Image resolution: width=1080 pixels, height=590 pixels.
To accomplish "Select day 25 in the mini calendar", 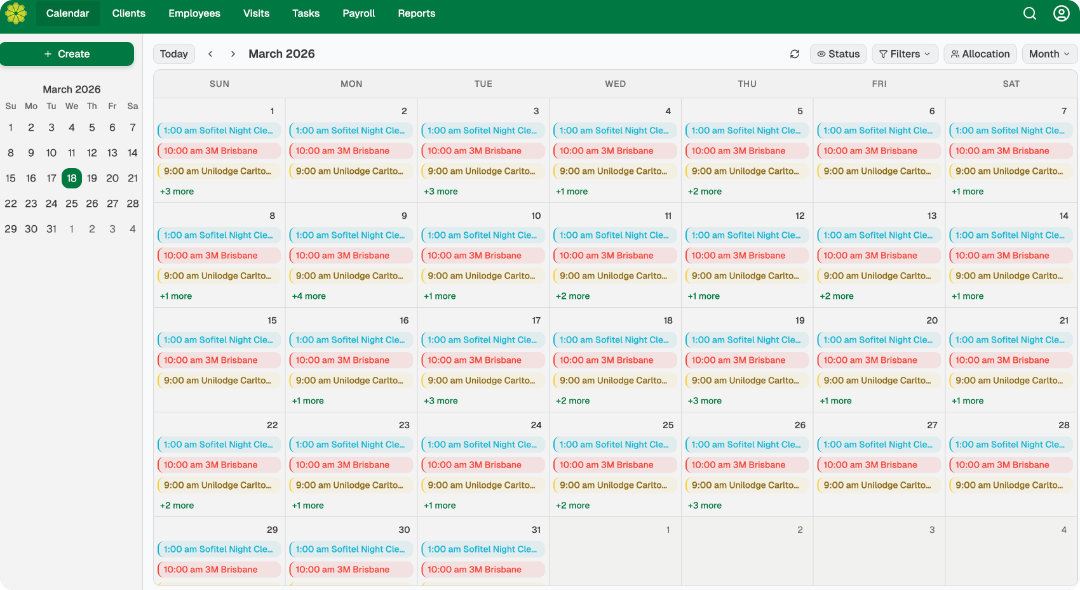I will click(71, 204).
